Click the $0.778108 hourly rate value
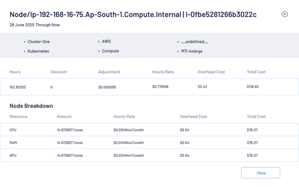Image resolution: width=299 pixels, height=187 pixels. click(160, 87)
